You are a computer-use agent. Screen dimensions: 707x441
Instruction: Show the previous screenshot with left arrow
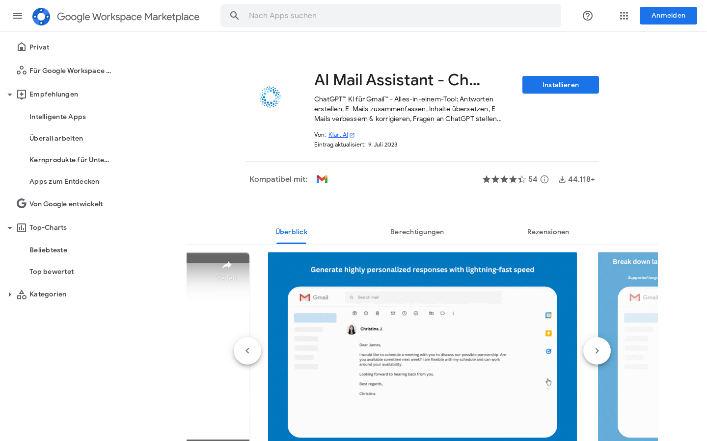point(247,351)
